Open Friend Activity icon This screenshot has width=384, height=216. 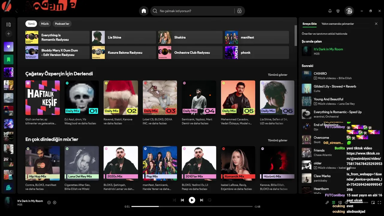338,11
